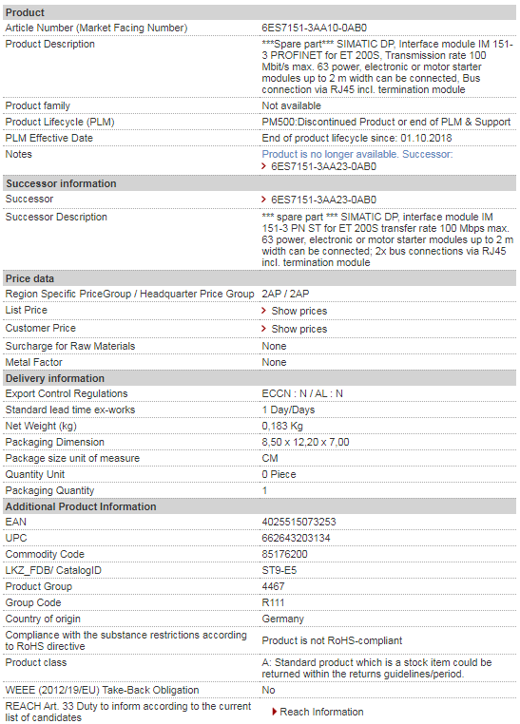Click the Product section header
520x724 pixels.
[x=260, y=12]
